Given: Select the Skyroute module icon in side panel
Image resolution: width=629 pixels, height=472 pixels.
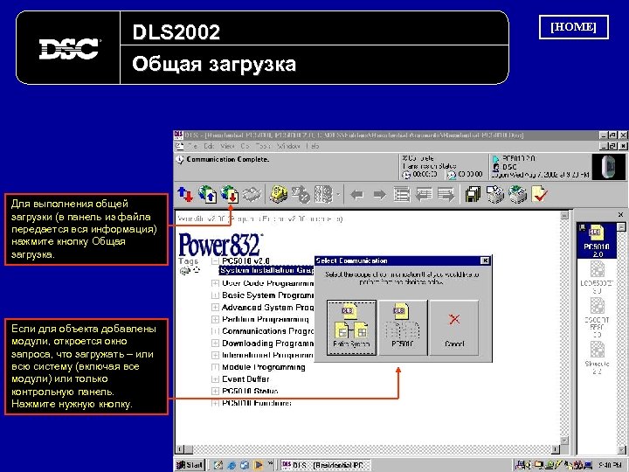Looking at the screenshot, I should point(597,358).
